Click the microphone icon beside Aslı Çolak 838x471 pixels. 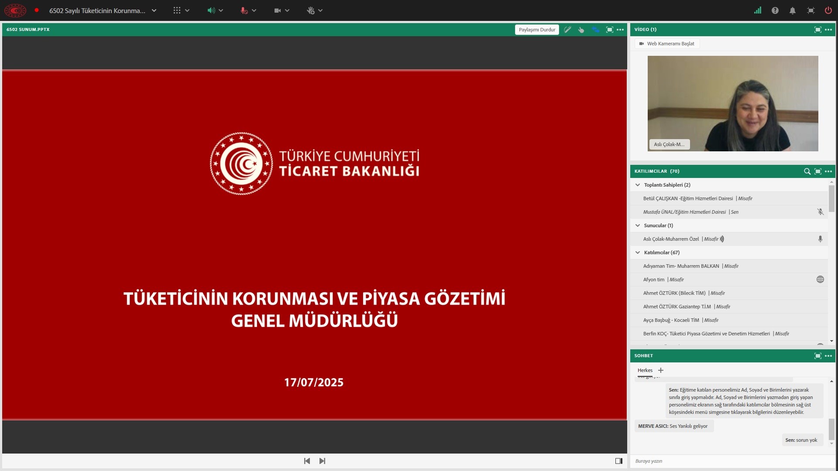point(821,239)
